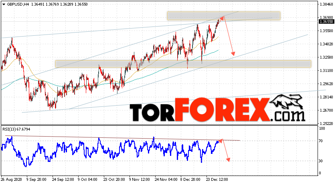Select the lower ascending channel trendline

coord(188,72)
